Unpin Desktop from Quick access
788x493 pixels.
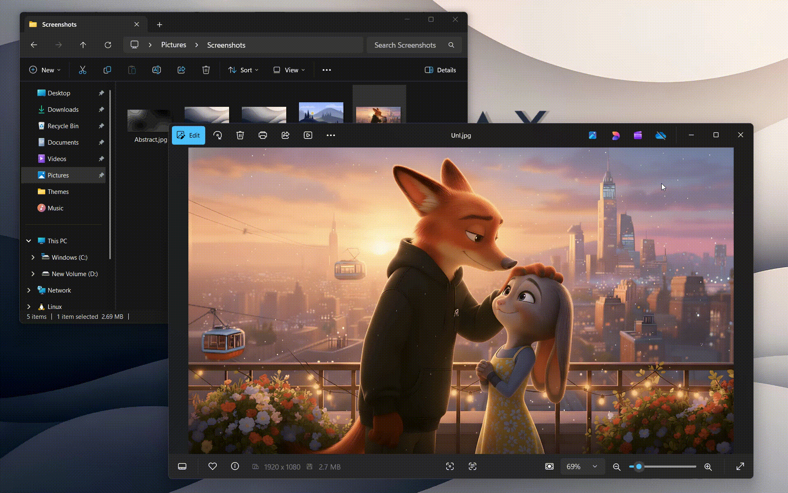(x=101, y=93)
